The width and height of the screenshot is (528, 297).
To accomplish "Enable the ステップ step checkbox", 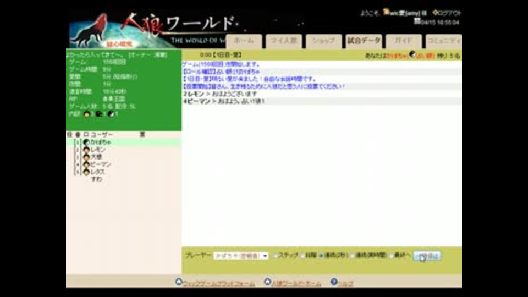I will (276, 256).
